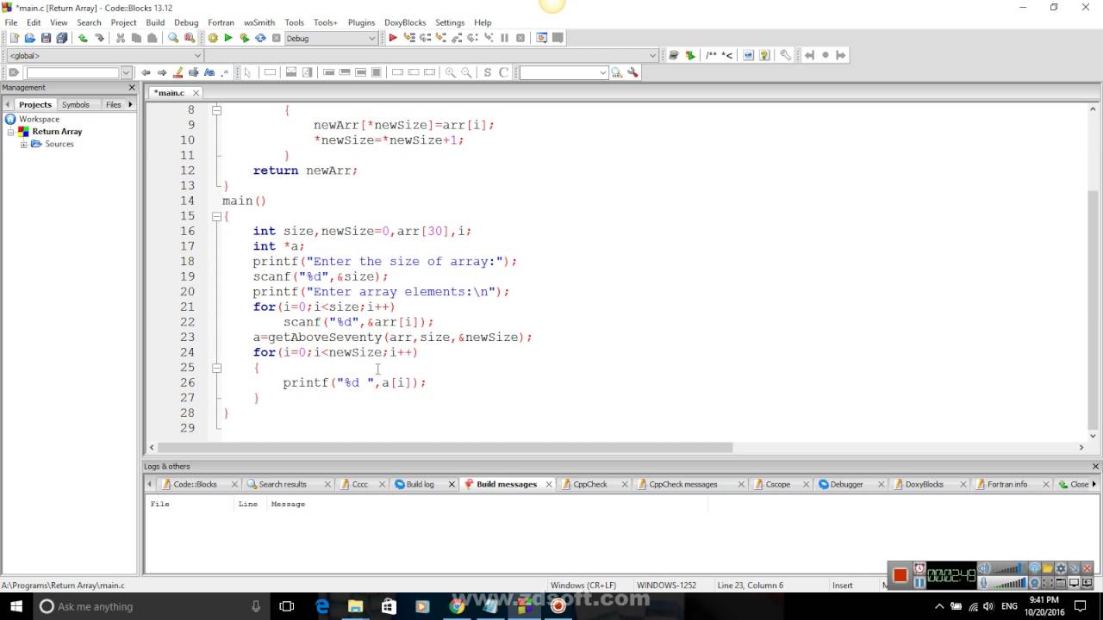Click the Save all files icon

tap(61, 38)
